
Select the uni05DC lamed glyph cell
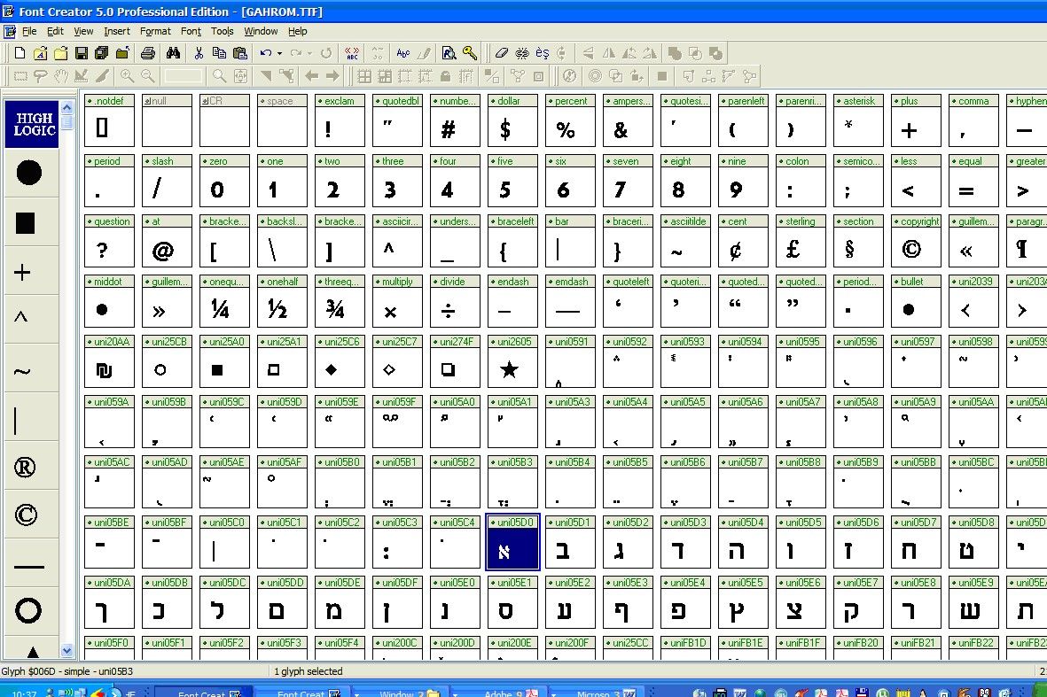(224, 602)
